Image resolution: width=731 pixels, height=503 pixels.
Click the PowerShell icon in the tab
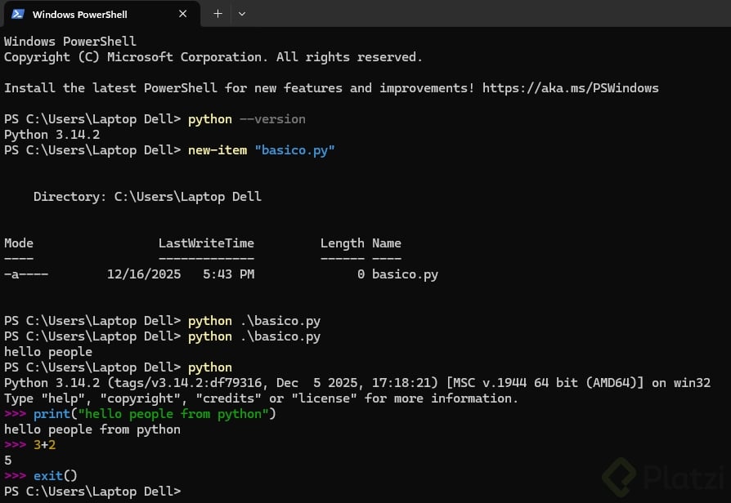(x=17, y=14)
